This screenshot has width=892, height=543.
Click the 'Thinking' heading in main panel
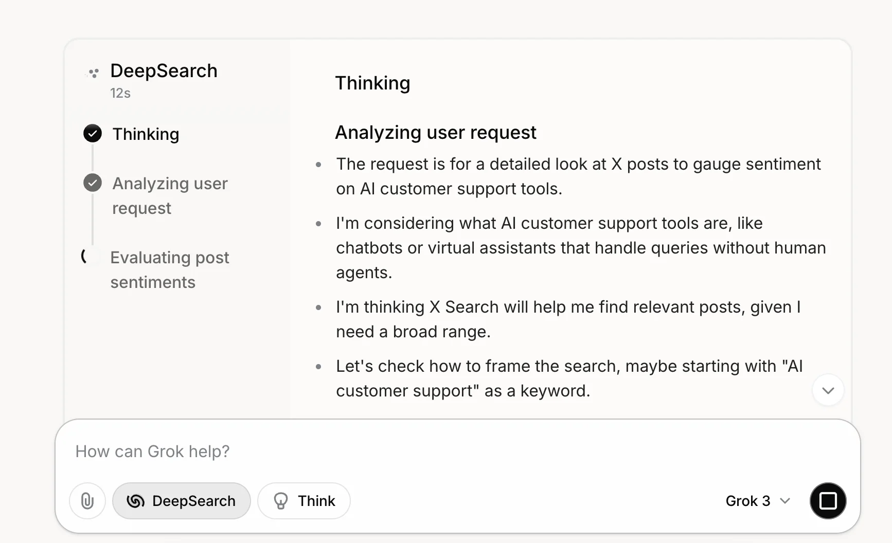372,83
